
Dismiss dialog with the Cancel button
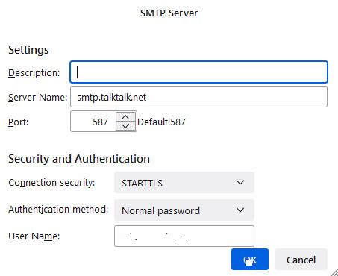click(x=301, y=260)
